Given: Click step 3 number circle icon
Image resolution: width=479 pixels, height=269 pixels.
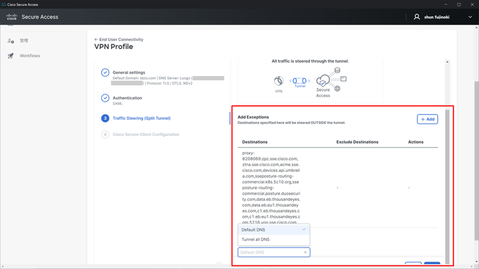Looking at the screenshot, I should (105, 118).
